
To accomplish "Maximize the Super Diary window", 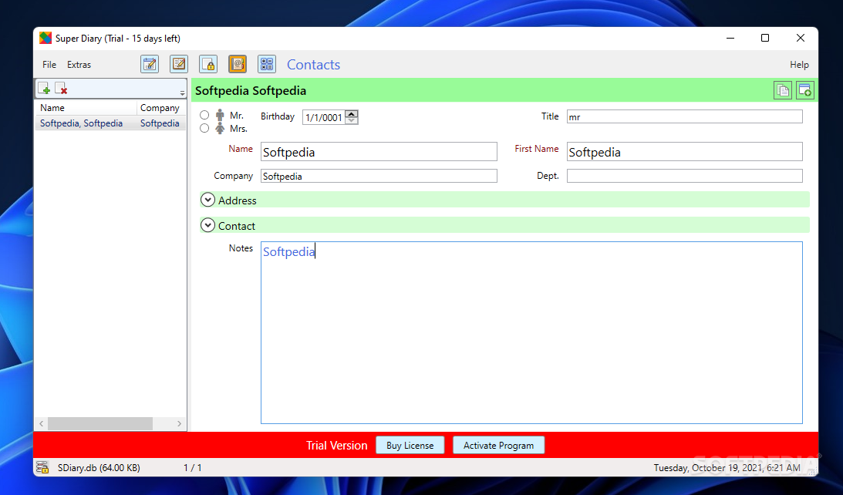I will 765,38.
